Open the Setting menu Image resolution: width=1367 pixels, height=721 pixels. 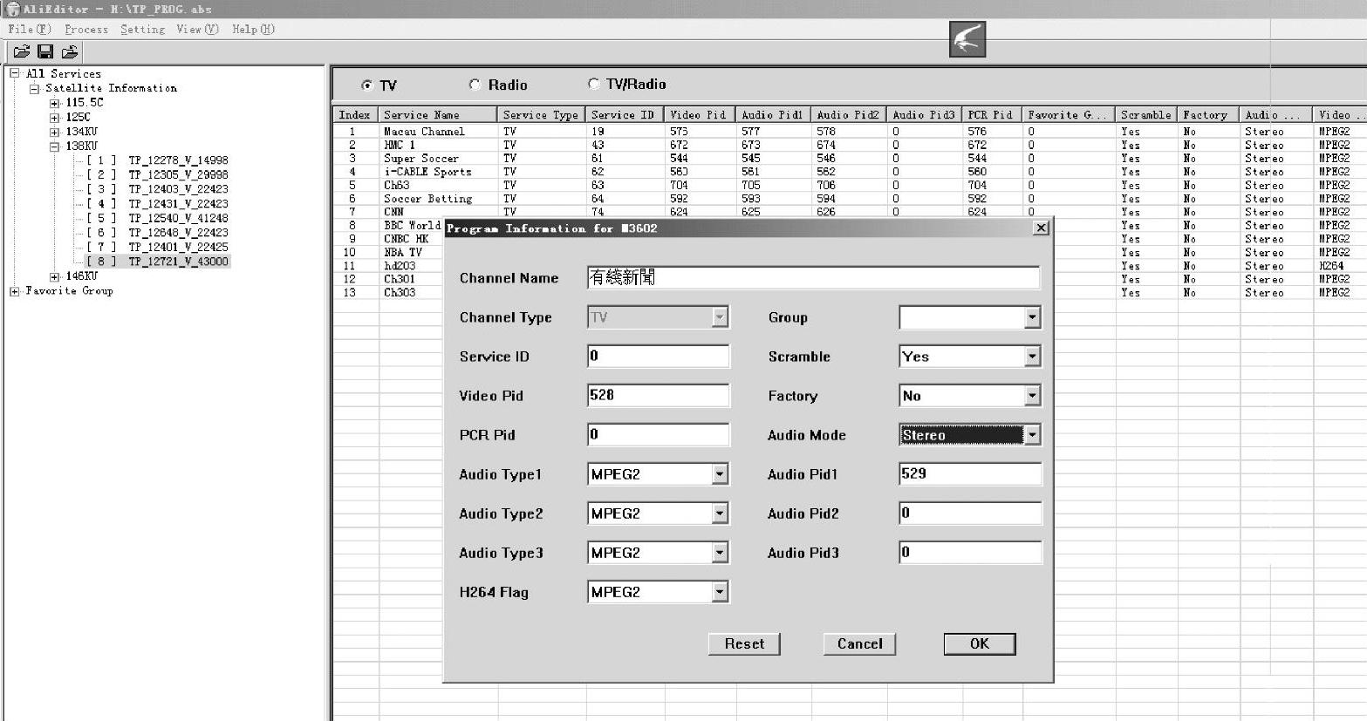(142, 29)
